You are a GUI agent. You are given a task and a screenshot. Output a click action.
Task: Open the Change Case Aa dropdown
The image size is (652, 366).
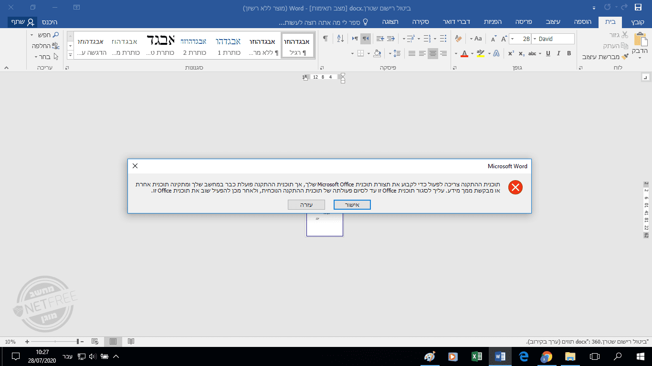click(x=476, y=39)
